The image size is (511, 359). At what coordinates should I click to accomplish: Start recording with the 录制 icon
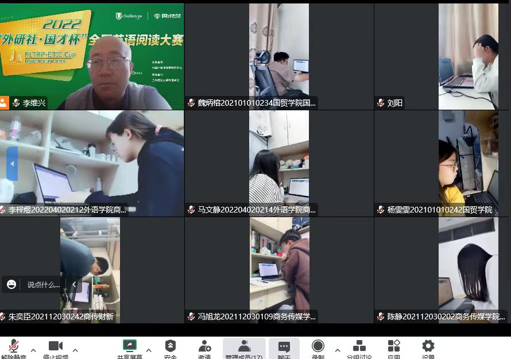(318, 346)
